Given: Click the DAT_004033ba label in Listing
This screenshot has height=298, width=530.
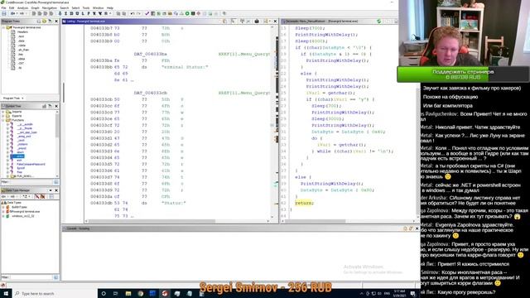Looking at the screenshot, I should pyautogui.click(x=151, y=54).
